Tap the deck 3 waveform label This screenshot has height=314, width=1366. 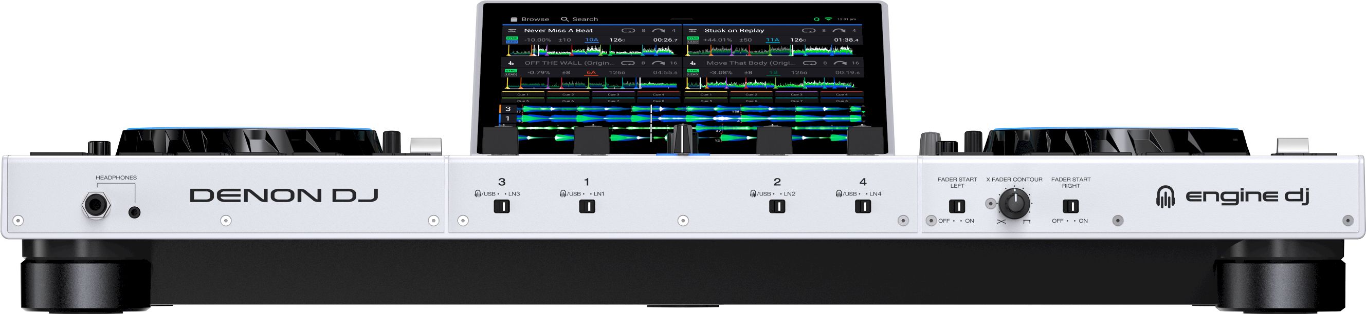click(x=507, y=109)
